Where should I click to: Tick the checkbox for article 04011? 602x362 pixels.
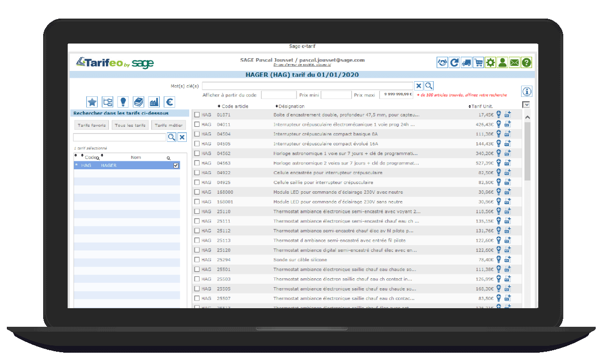point(197,124)
